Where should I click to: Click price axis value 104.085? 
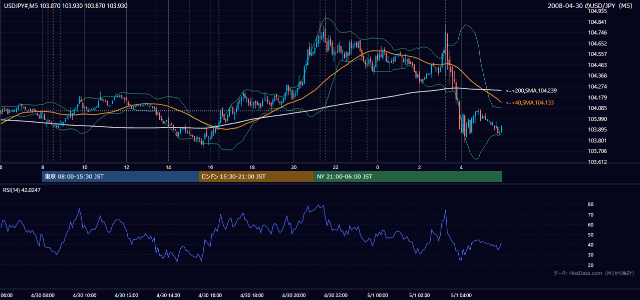pyautogui.click(x=598, y=108)
